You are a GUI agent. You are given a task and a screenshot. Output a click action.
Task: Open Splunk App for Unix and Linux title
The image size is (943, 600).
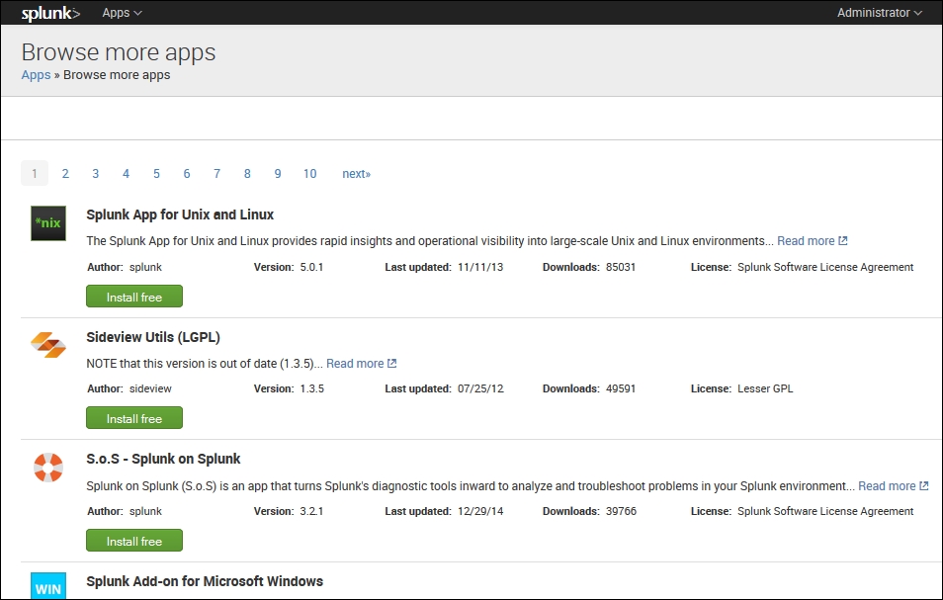point(180,214)
